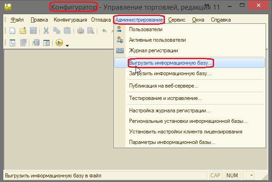Collapse the Администрирование menu

point(139,20)
